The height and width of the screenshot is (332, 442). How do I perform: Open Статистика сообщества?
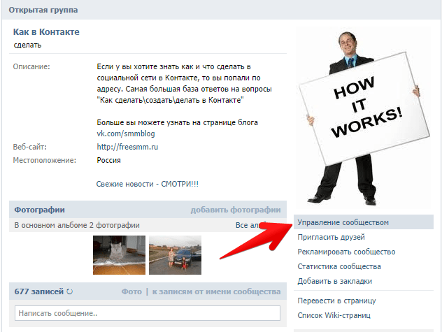click(339, 266)
